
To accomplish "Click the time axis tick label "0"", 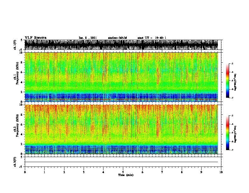I will 25,172.
